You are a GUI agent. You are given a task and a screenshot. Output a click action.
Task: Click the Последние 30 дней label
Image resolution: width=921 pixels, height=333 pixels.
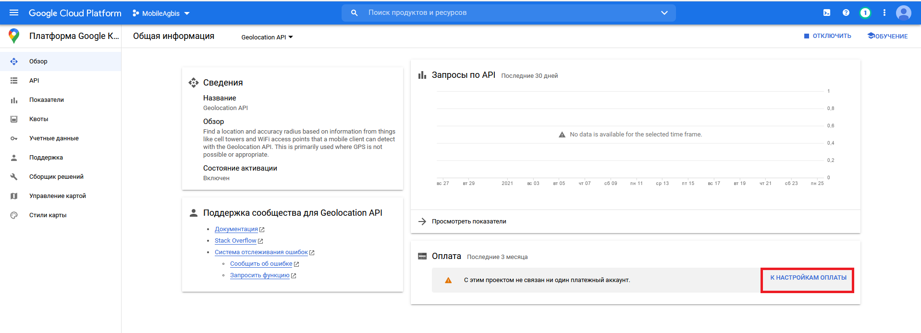pos(529,76)
